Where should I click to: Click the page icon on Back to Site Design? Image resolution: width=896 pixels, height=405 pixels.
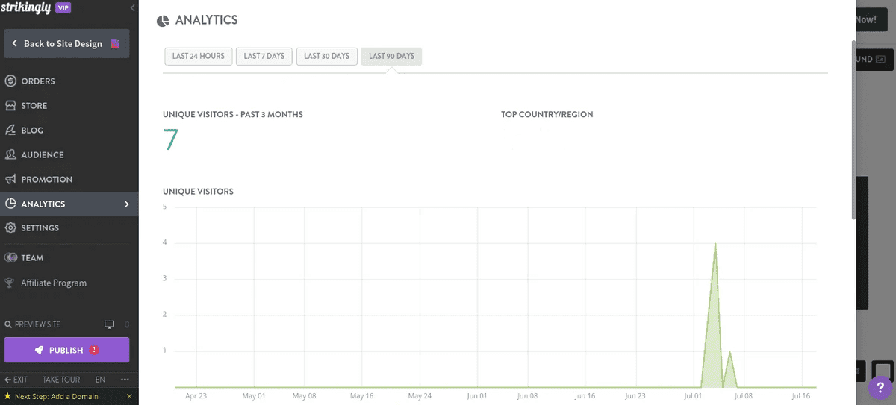115,43
